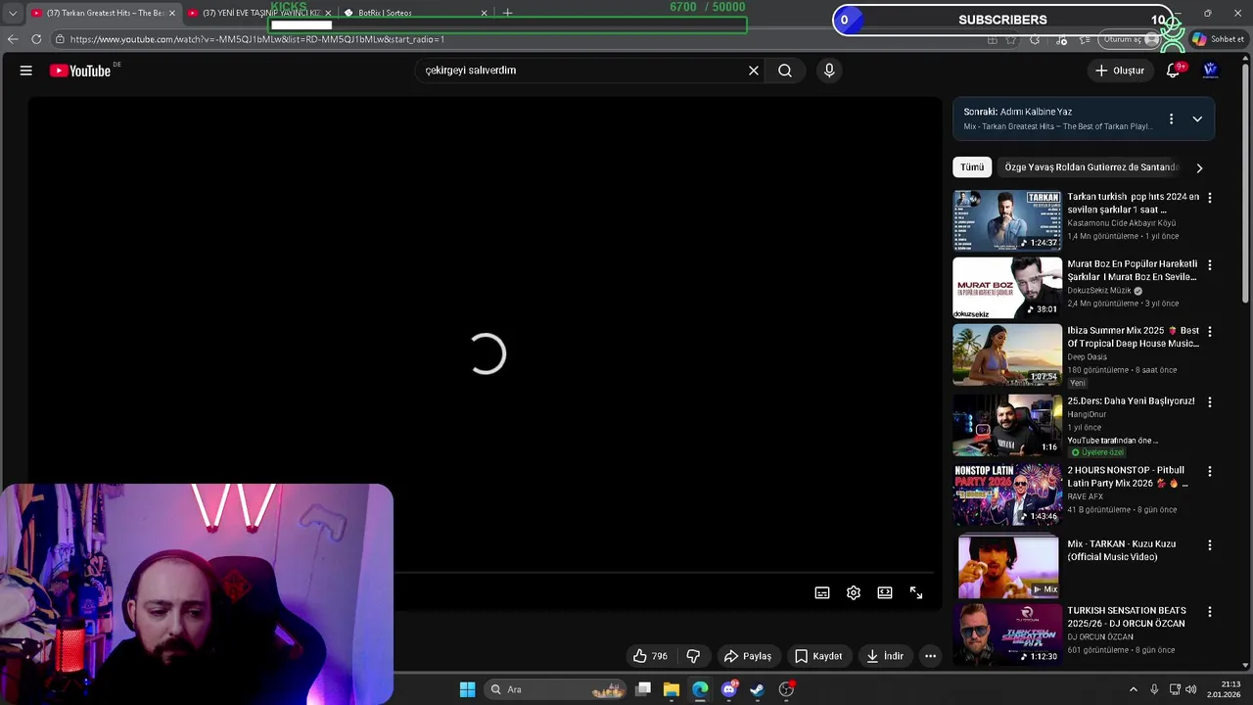The image size is (1253, 705).
Task: Select the Tümü filter chip
Action: pos(972,167)
